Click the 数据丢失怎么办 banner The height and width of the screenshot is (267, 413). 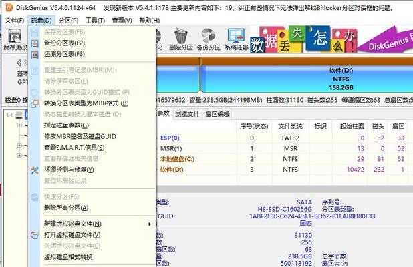pos(303,39)
